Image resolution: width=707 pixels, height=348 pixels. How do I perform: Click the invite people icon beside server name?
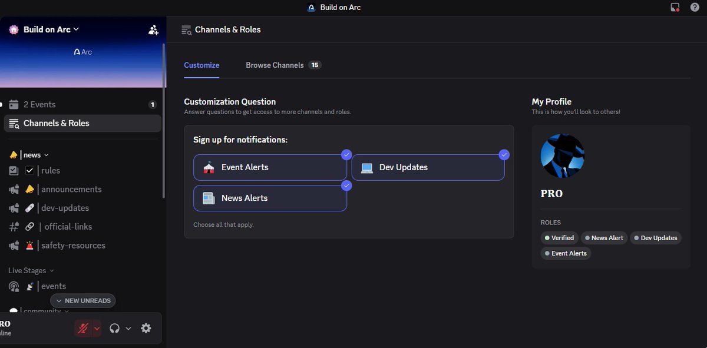[153, 29]
